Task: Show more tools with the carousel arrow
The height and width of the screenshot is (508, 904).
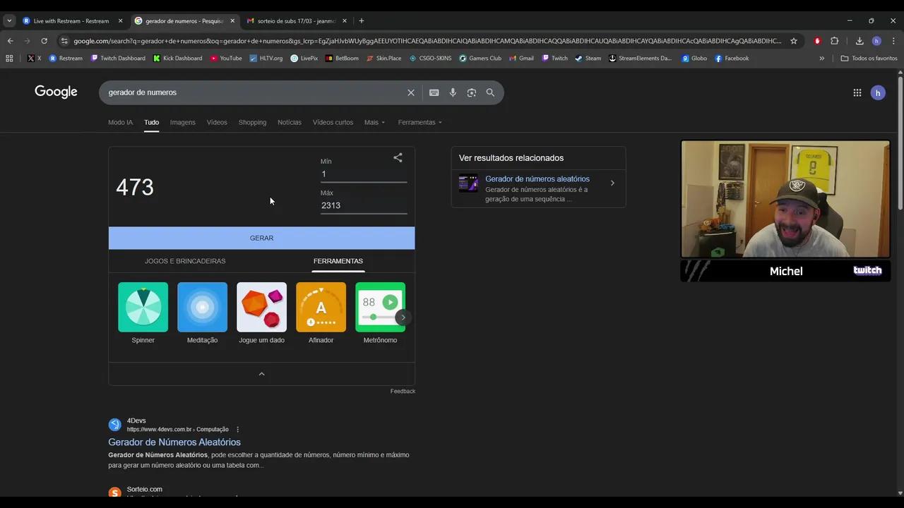Action: point(403,317)
